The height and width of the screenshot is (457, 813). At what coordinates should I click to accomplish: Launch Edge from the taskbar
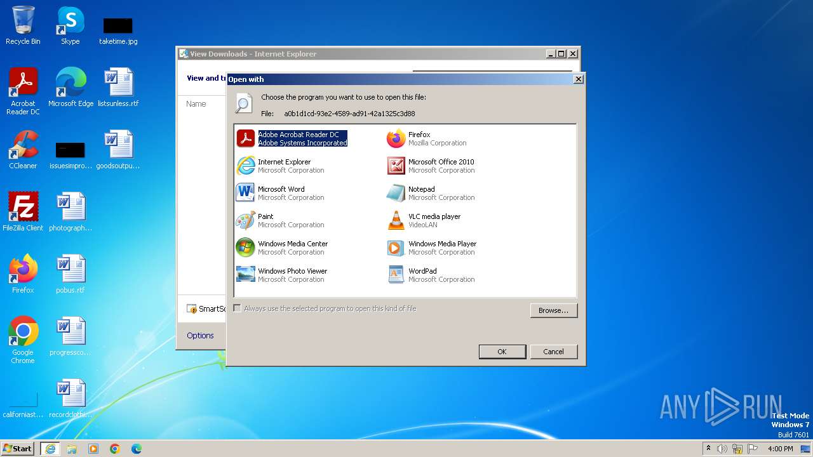137,449
